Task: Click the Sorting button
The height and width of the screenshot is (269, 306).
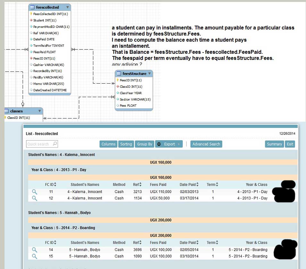Action: pyautogui.click(x=126, y=144)
